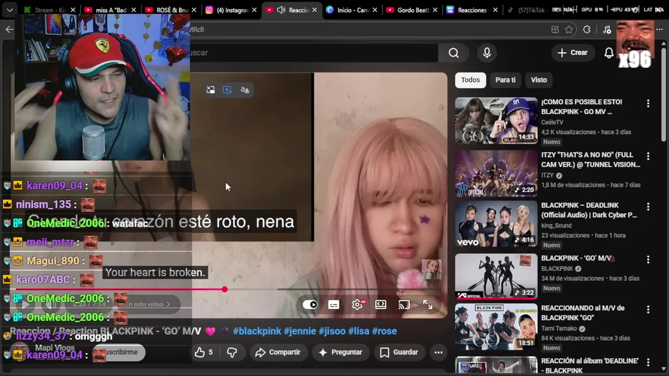Go back with the browser back arrow
The image size is (669, 376).
tap(9, 29)
